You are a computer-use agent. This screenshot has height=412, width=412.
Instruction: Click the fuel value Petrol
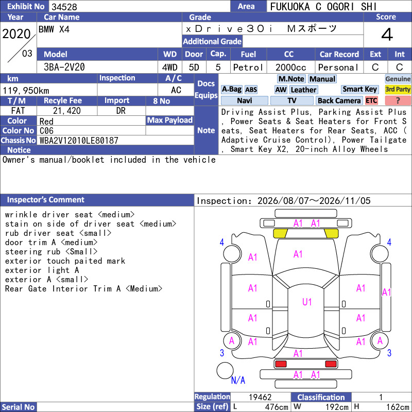click(248, 67)
